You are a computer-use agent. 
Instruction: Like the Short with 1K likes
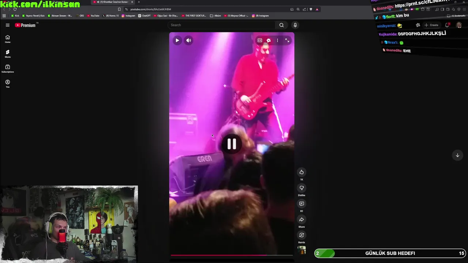(x=302, y=172)
